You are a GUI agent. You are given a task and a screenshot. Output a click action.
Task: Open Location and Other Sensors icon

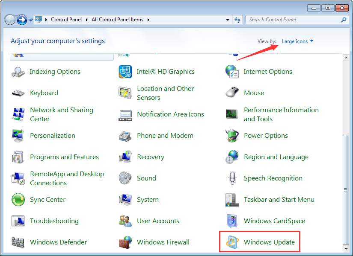(125, 93)
